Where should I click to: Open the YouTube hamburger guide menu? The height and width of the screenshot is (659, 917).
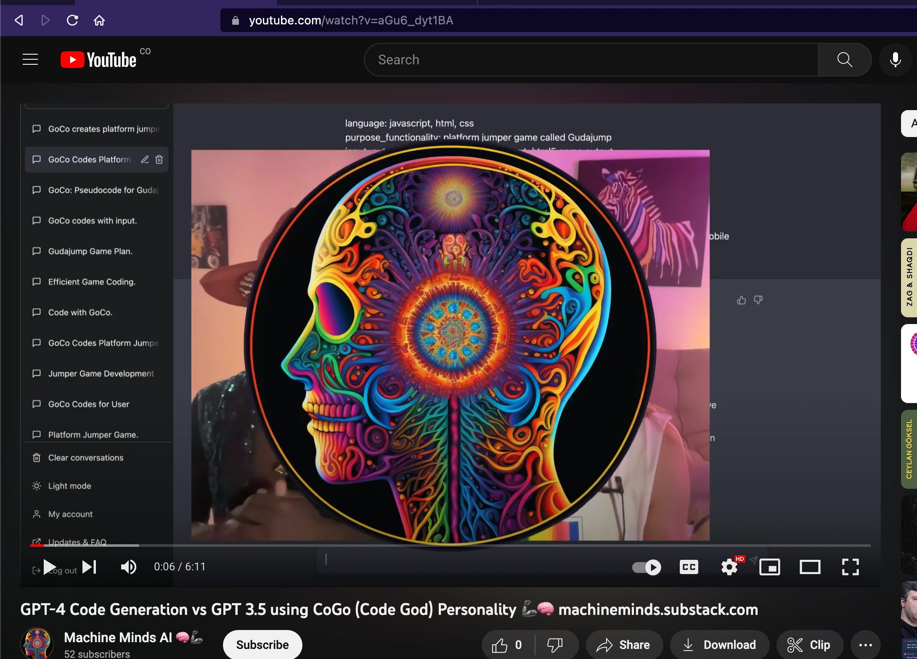[x=30, y=60]
